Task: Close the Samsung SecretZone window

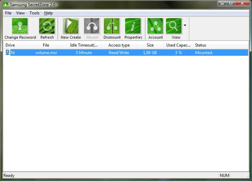Action: (x=242, y=3)
